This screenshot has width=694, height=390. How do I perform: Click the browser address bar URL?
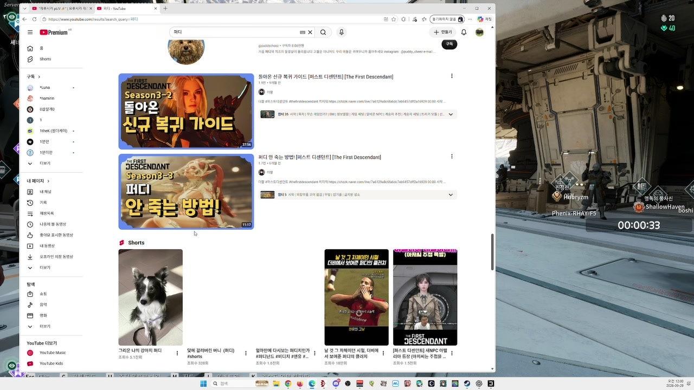coord(93,19)
